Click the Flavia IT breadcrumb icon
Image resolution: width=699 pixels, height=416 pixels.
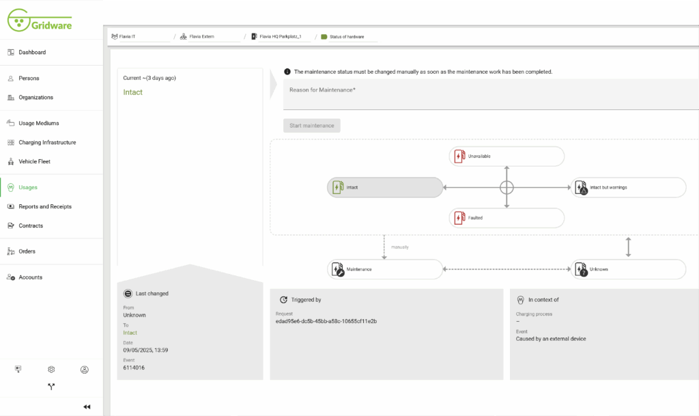[x=115, y=37]
